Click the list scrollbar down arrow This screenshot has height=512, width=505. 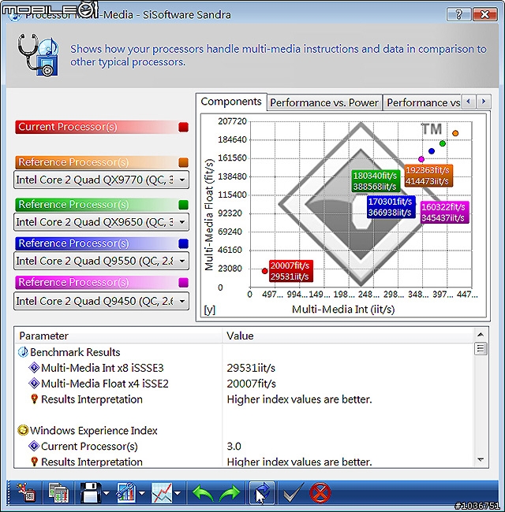pyautogui.click(x=481, y=459)
